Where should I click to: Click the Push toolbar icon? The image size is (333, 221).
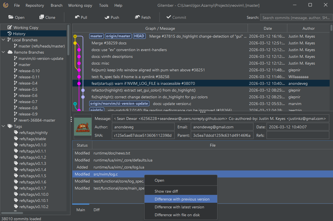tap(107, 17)
